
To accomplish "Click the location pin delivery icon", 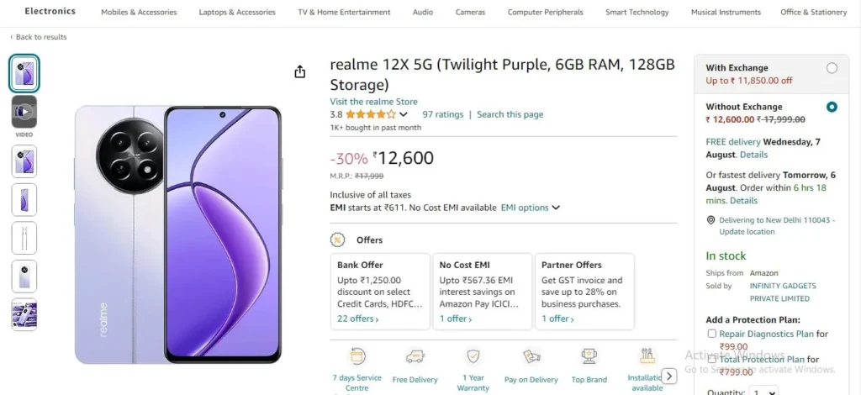I will click(710, 220).
